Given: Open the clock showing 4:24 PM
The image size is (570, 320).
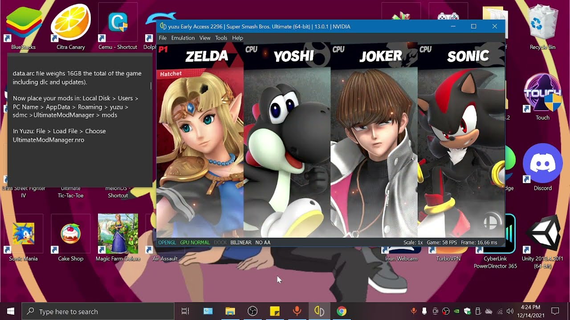Looking at the screenshot, I should [530, 311].
